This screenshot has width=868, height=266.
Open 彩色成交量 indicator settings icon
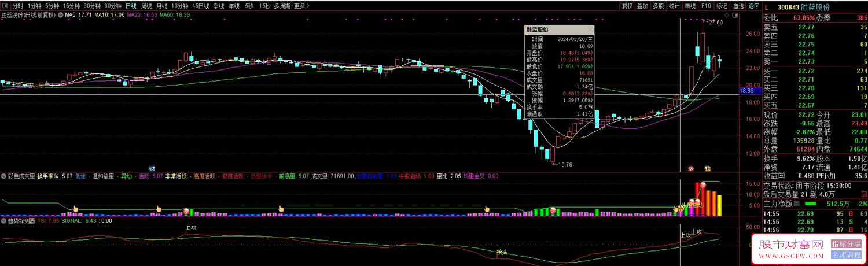3,176
